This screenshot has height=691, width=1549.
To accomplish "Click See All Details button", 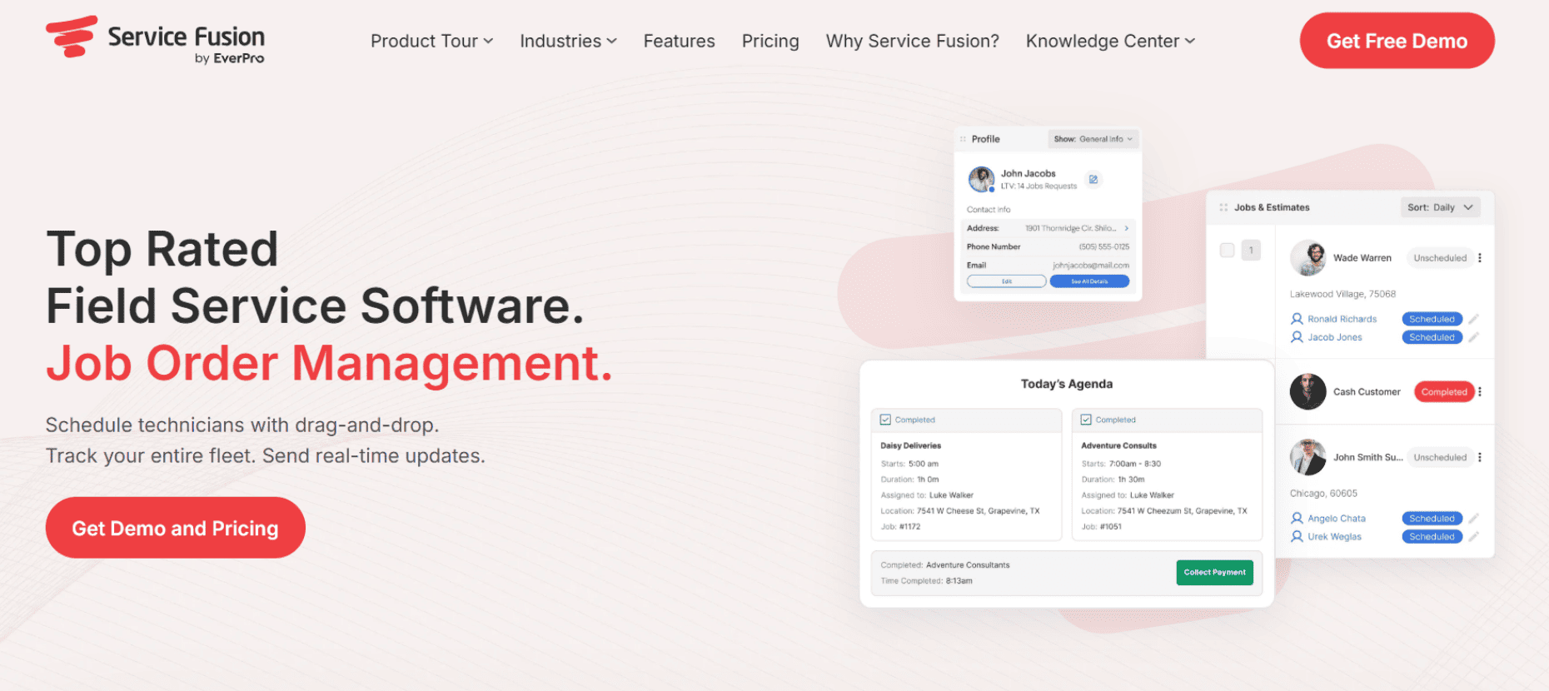I will tap(1089, 281).
